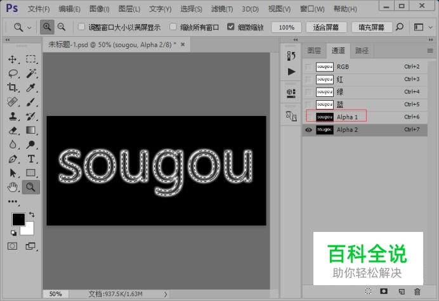Select the Eraser tool
The height and width of the screenshot is (301, 439).
(12, 131)
